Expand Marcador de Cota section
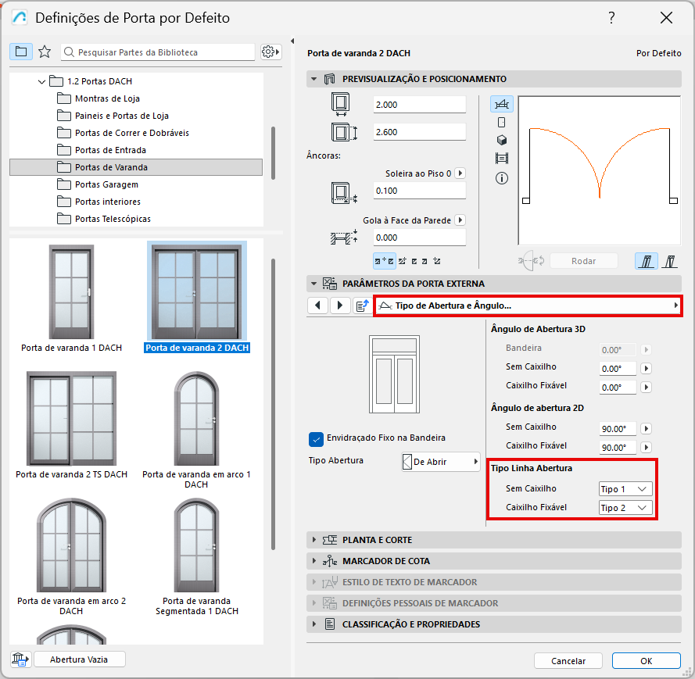 click(313, 561)
